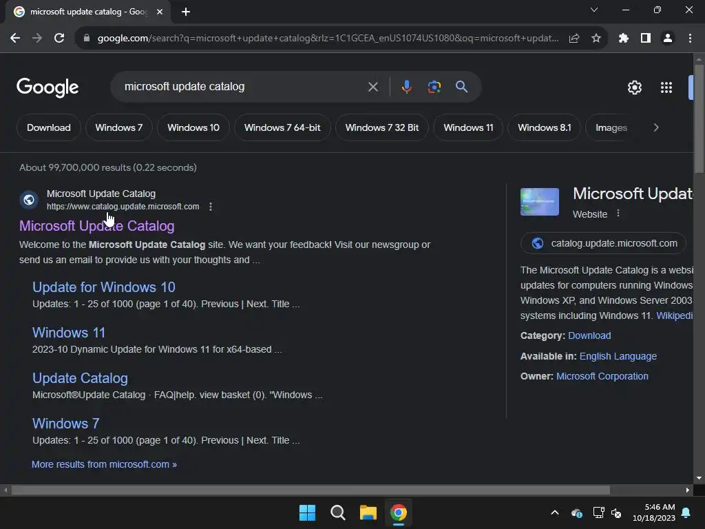Open knowledge panel site thumbnail

tap(540, 202)
